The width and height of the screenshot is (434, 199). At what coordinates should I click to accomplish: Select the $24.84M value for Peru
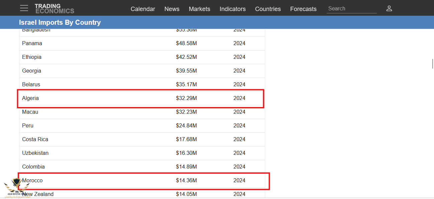187,126
